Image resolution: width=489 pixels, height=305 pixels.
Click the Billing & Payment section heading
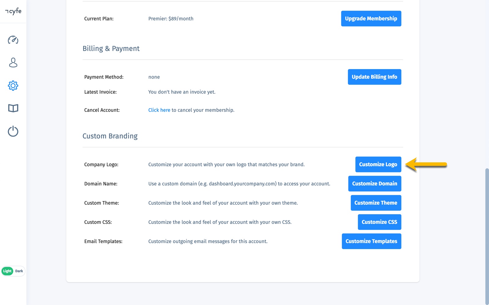pos(111,48)
